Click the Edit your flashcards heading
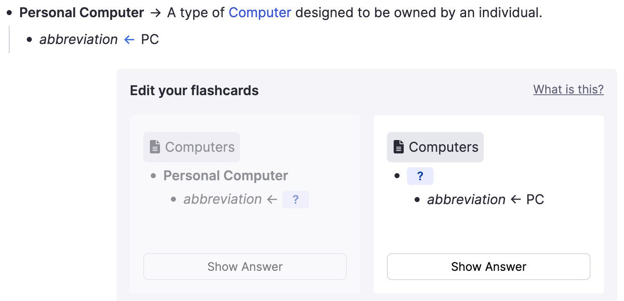Viewport: 624px width, 301px height. pyautogui.click(x=194, y=91)
